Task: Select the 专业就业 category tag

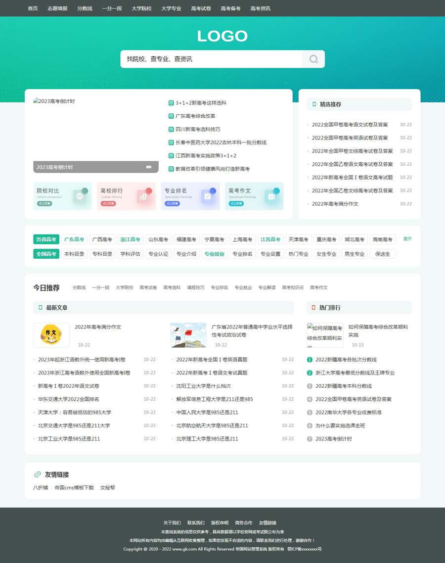Action: pyautogui.click(x=214, y=254)
